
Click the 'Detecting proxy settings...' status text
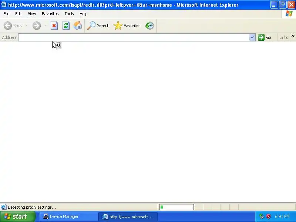coord(32,207)
